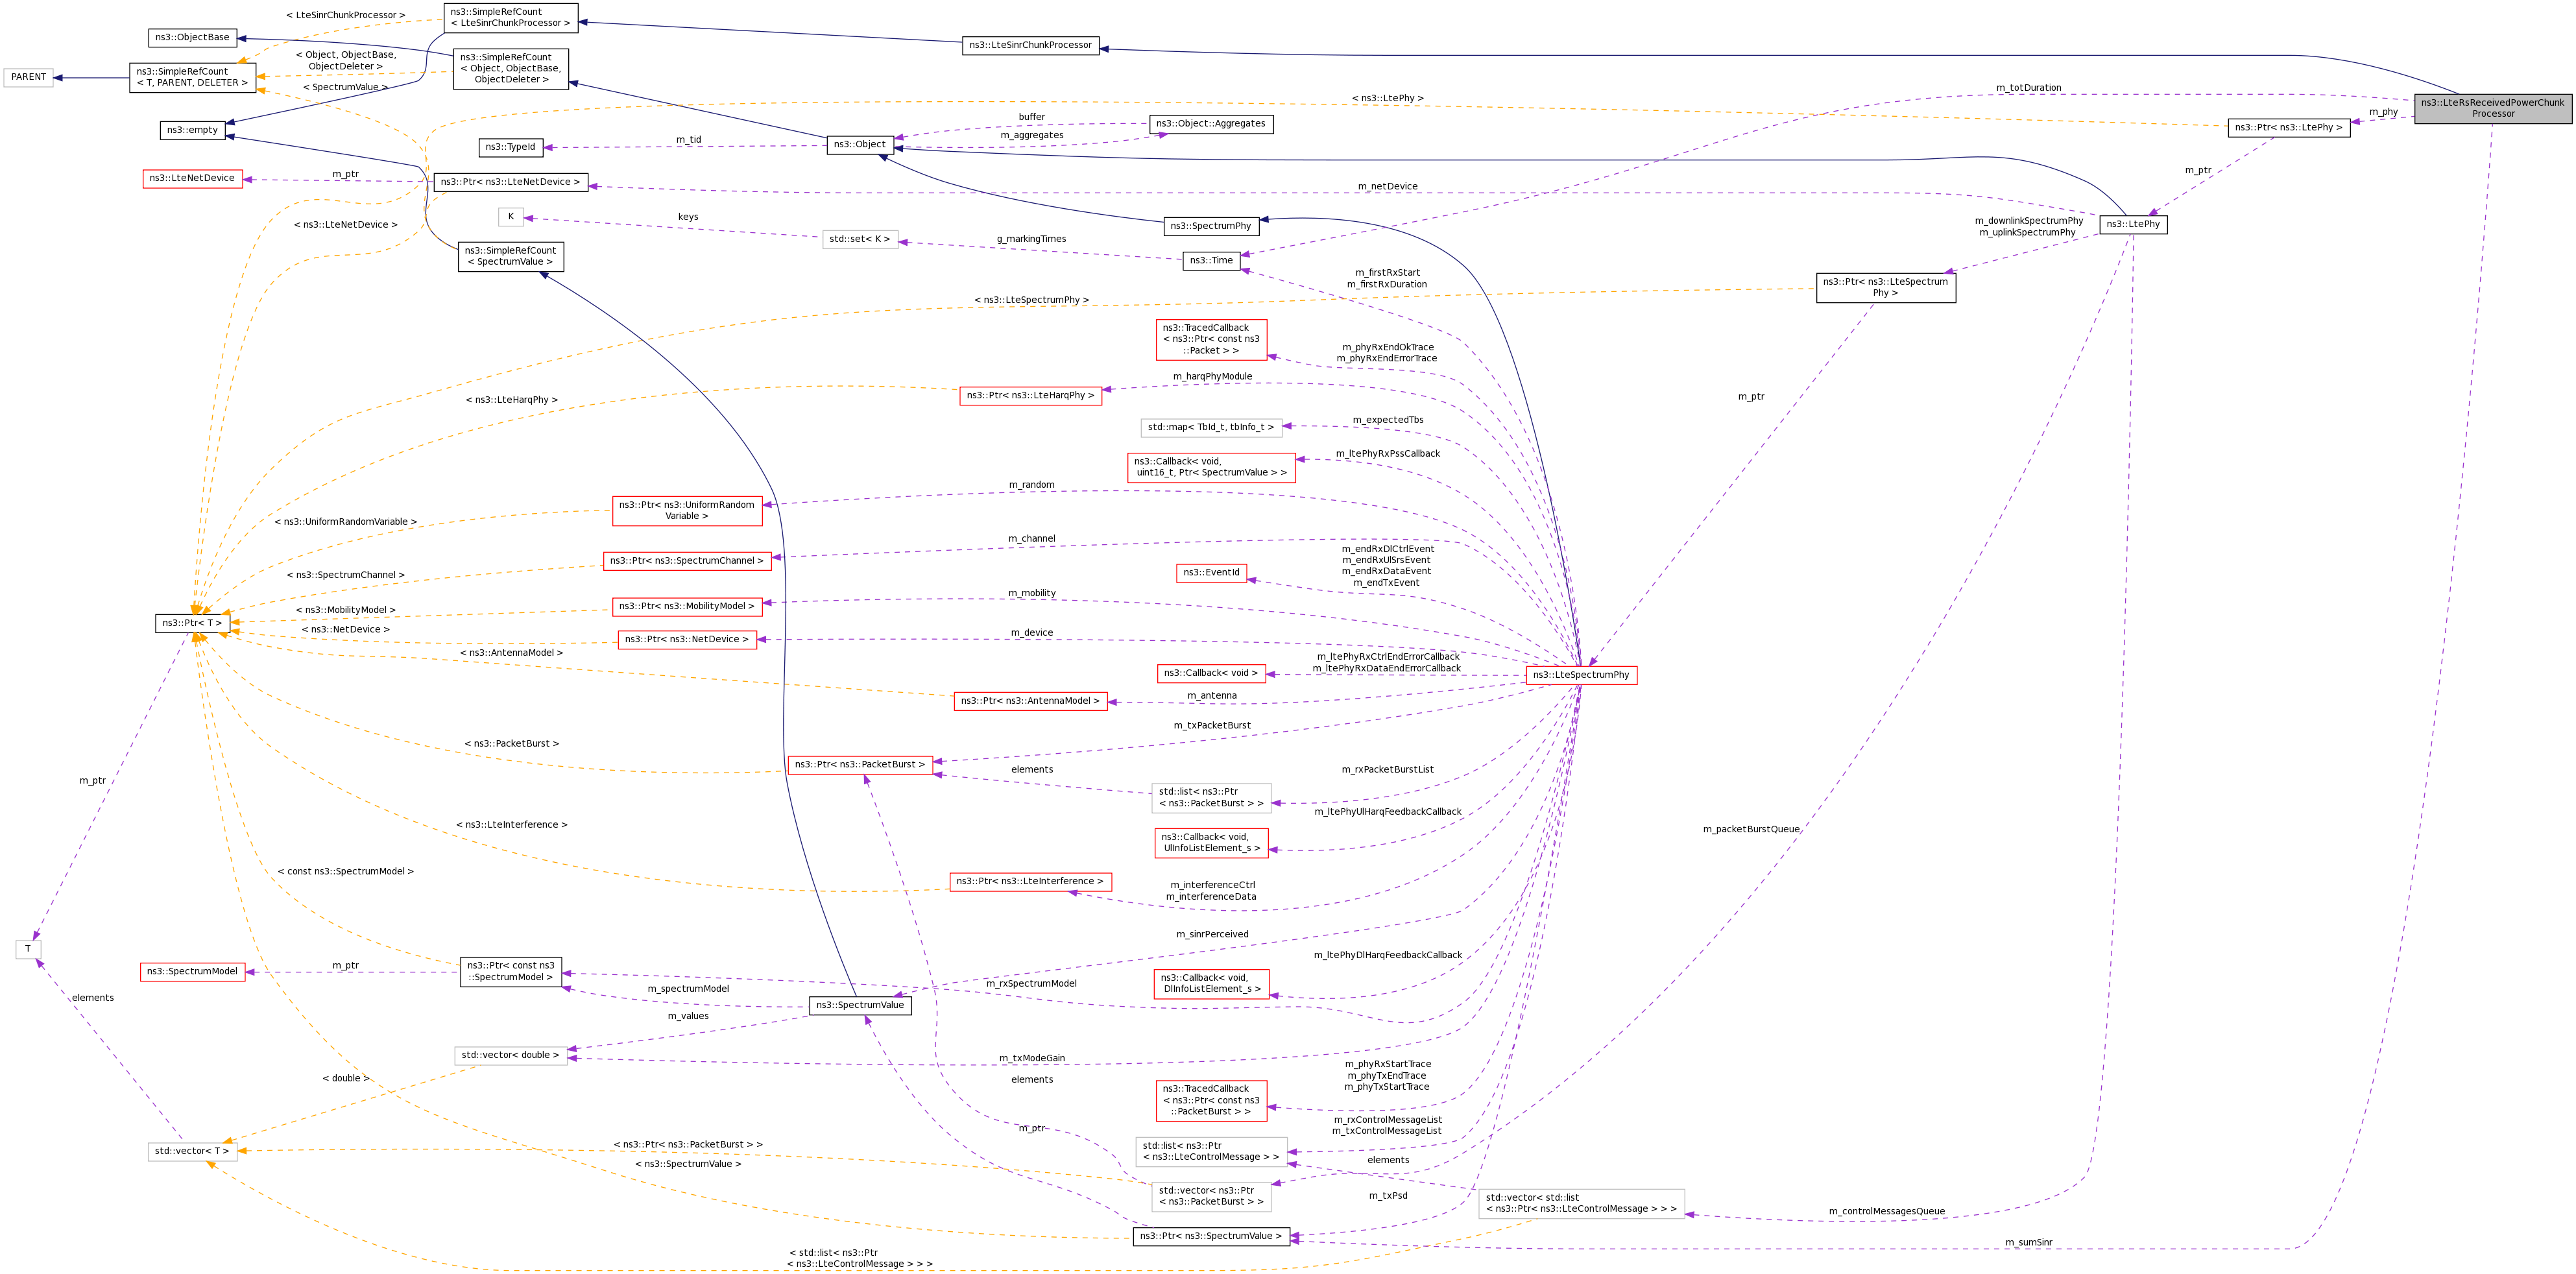Select the ns3::Object::Aggregates node
The width and height of the screenshot is (2576, 1274).
tap(1211, 124)
